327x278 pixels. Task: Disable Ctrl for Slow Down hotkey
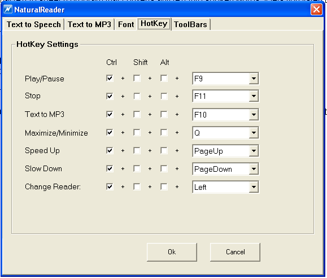pyautogui.click(x=110, y=168)
